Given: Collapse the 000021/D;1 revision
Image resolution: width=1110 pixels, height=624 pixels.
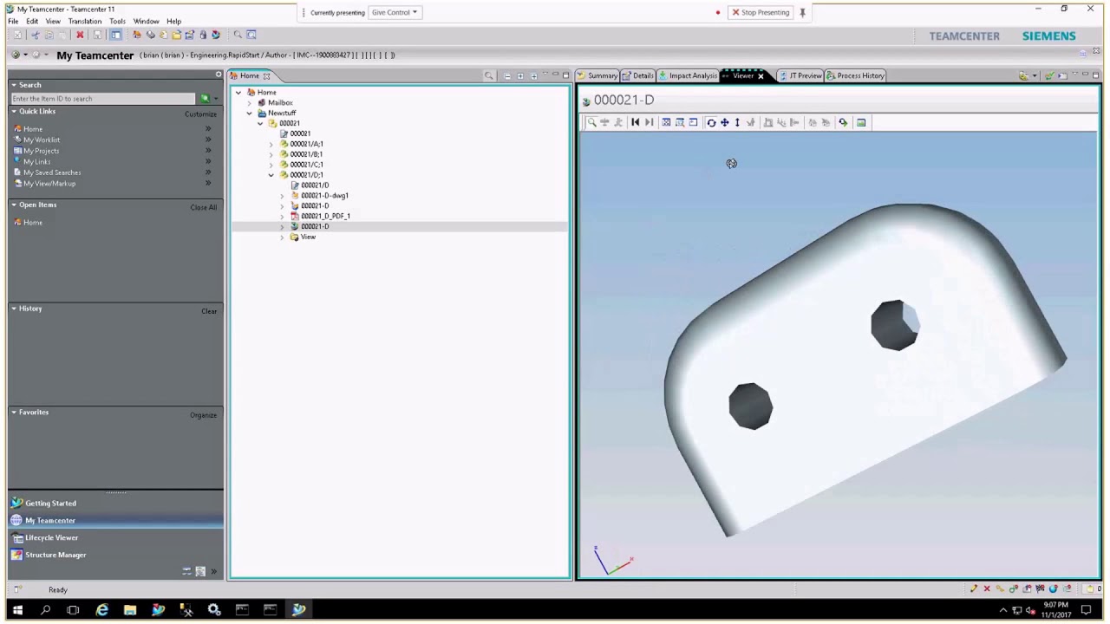Looking at the screenshot, I should (271, 175).
